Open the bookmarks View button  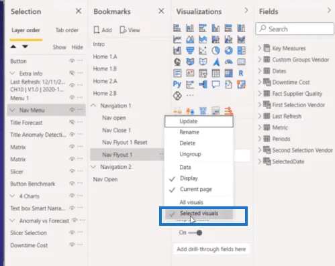(x=130, y=30)
